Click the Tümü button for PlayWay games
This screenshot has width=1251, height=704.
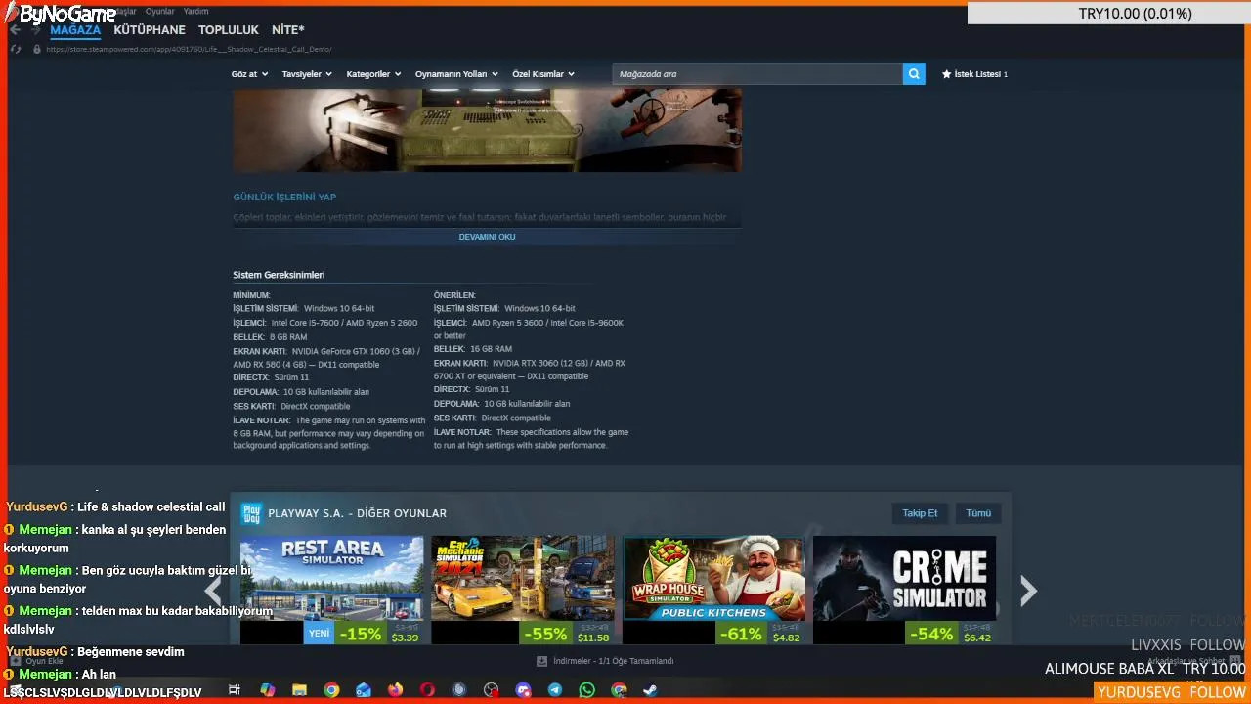tap(978, 513)
